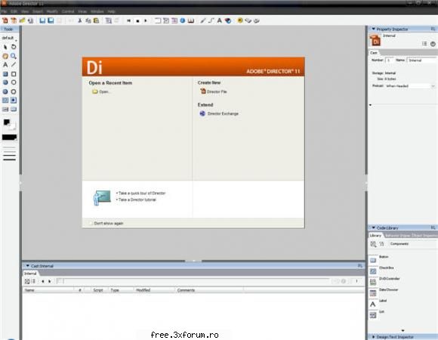The image size is (438, 340).
Task: Select the Internal cast tab
Action: coord(30,274)
